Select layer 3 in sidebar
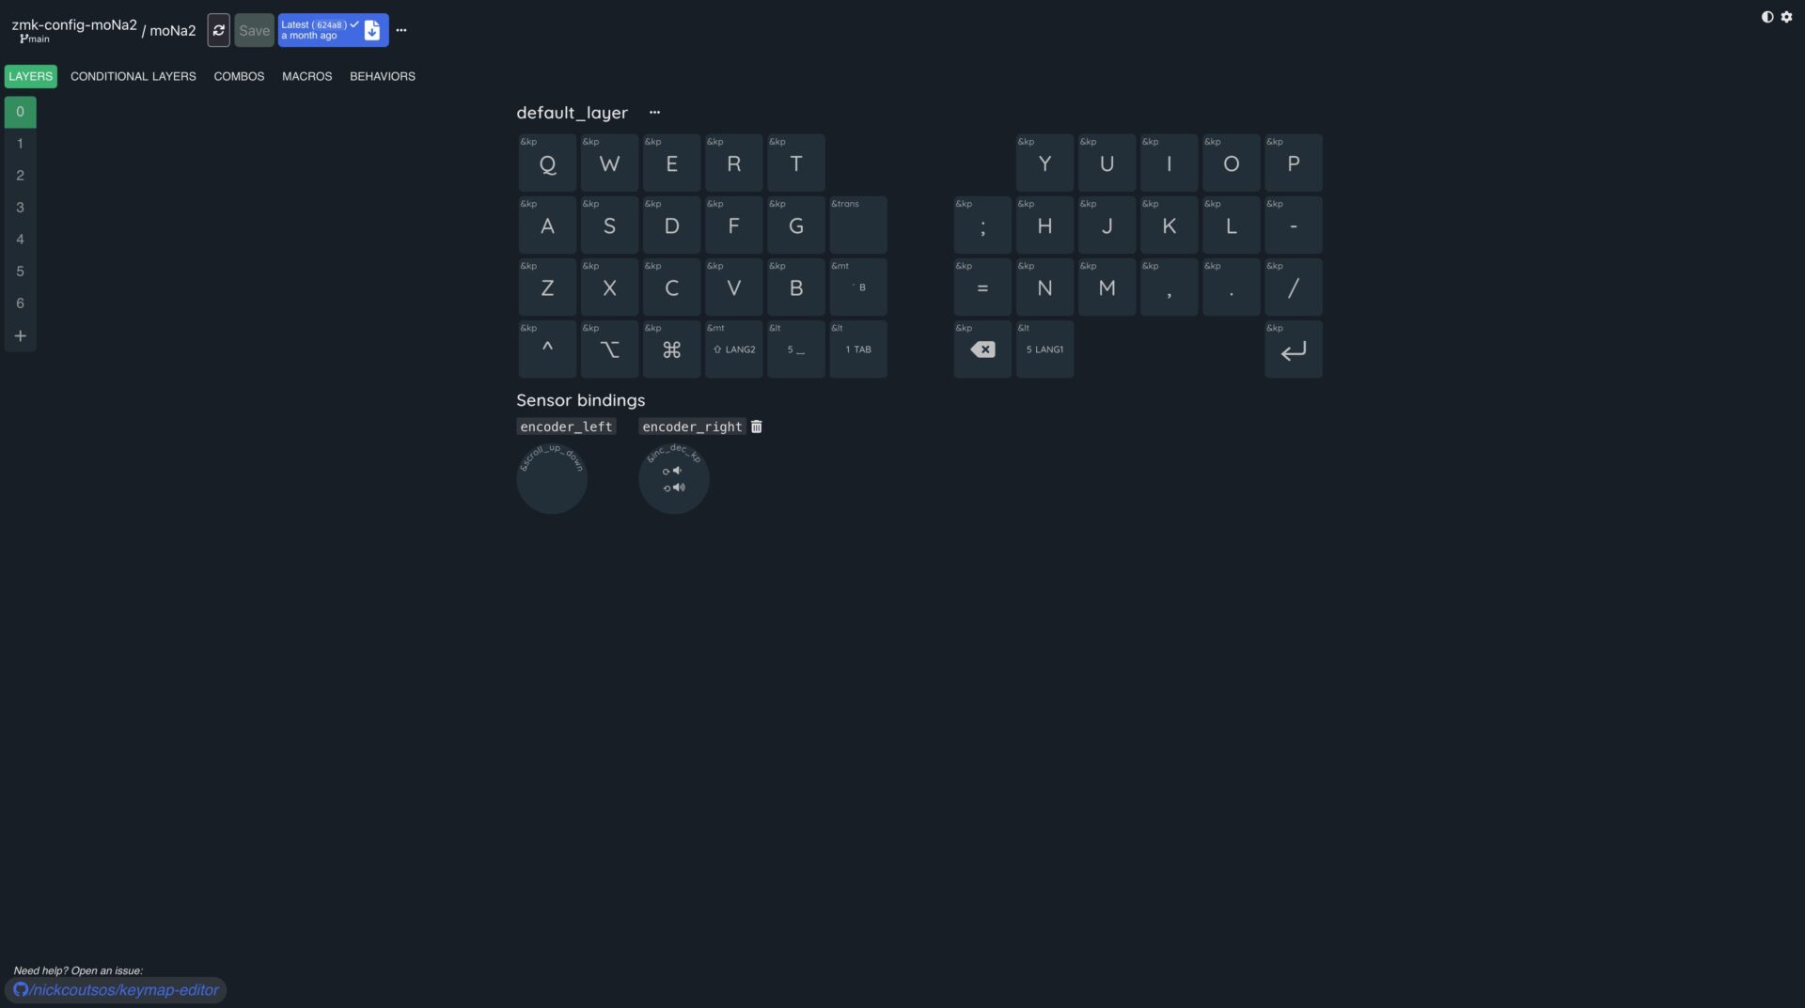 (20, 208)
